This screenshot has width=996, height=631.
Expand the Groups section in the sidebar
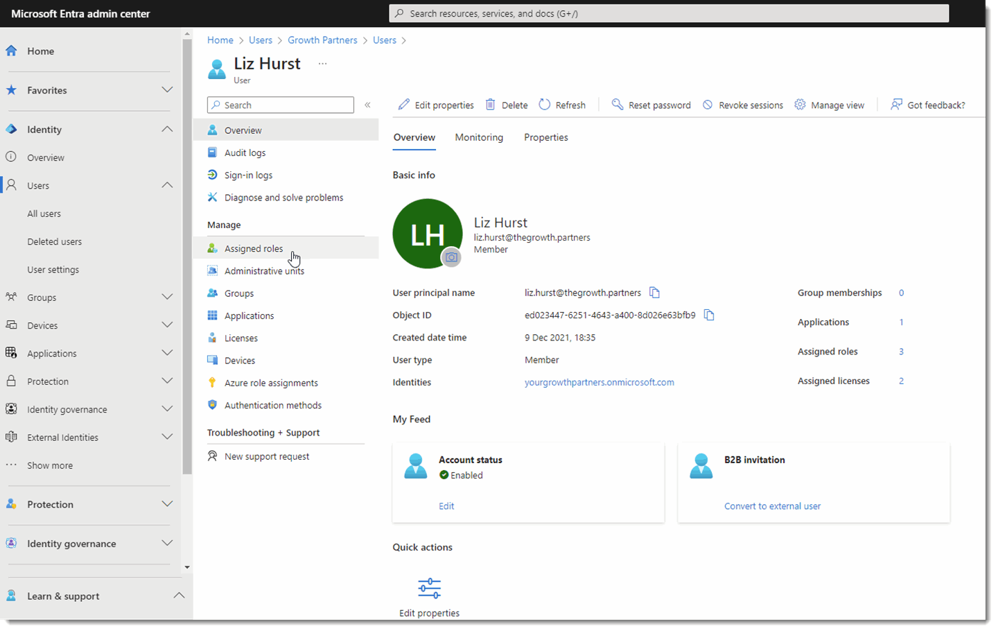pos(166,297)
